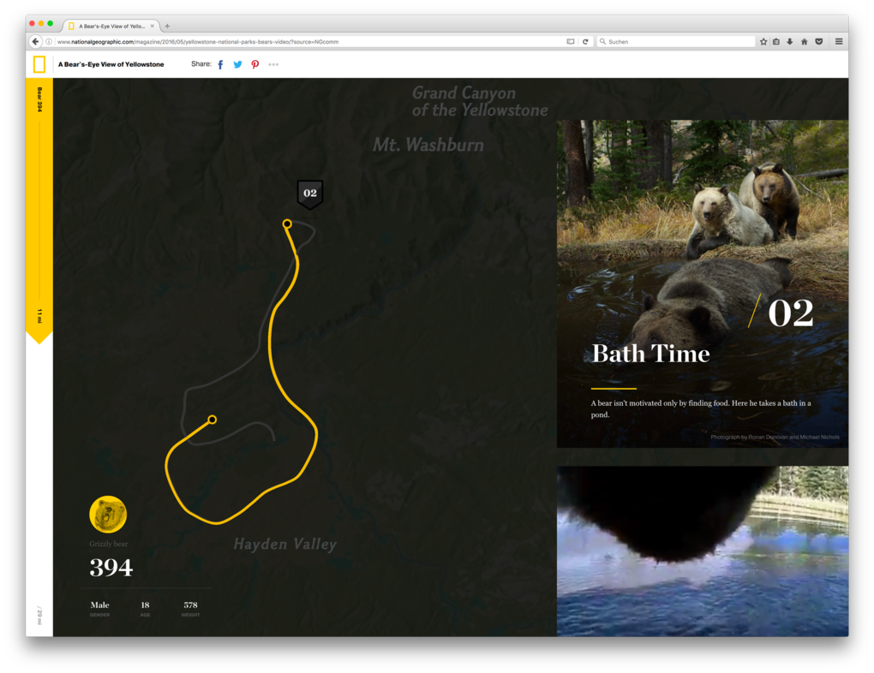Reload the page with the refresh icon
Image resolution: width=874 pixels, height=673 pixels.
tap(585, 40)
